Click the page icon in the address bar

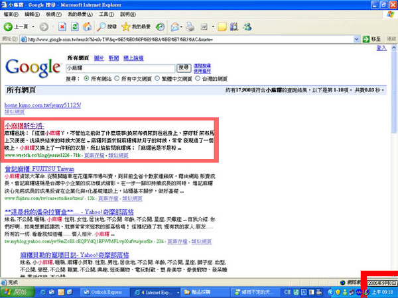pyautogui.click(x=24, y=39)
